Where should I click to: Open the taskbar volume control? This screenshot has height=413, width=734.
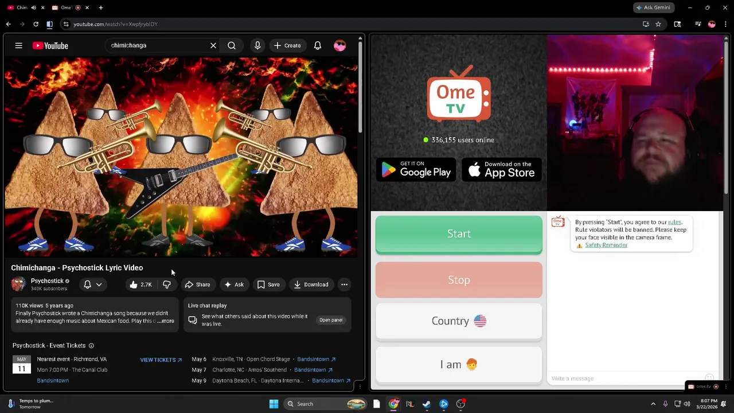coord(687,404)
